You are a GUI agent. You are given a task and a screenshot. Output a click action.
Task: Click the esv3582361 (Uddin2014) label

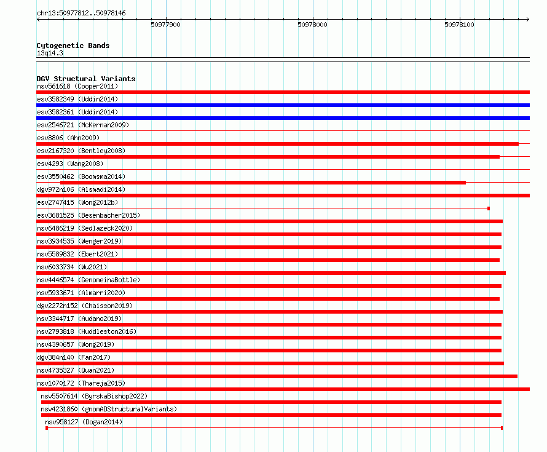coord(77,112)
